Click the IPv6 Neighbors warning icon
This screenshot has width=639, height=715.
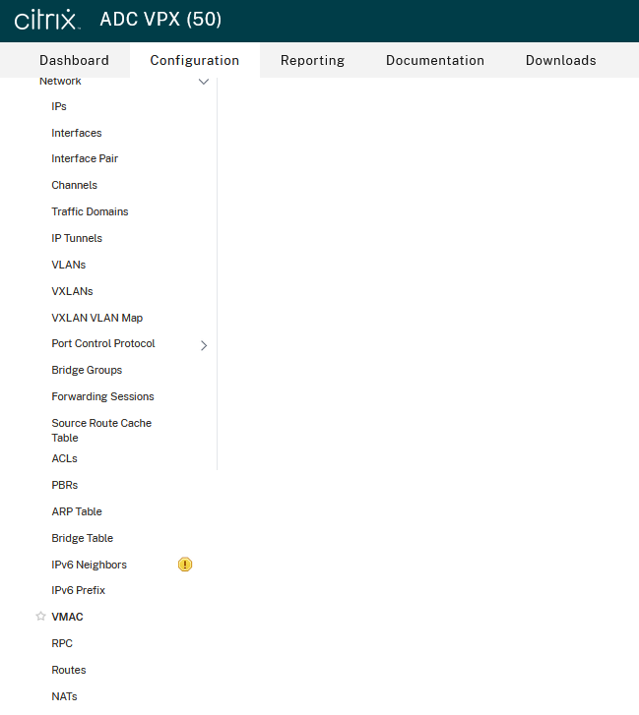[185, 565]
